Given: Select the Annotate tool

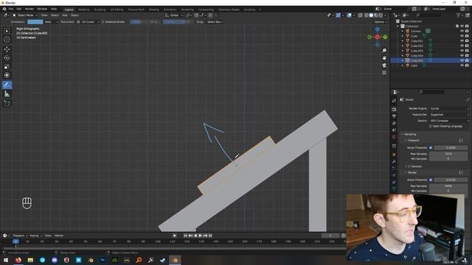Looking at the screenshot, I should [x=7, y=85].
